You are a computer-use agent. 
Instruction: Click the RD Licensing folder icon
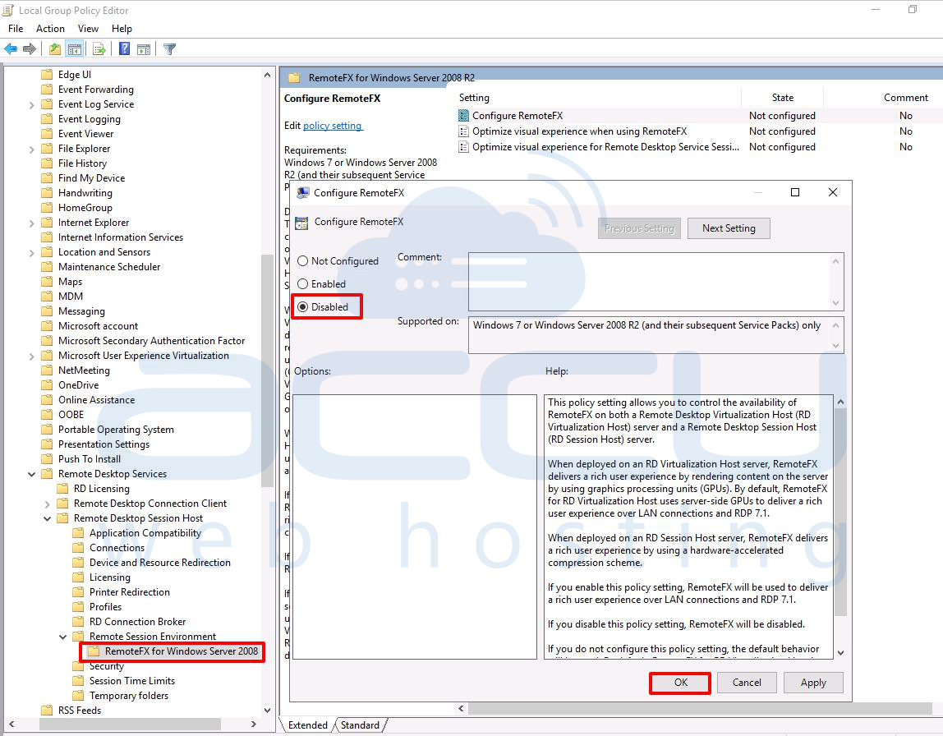tap(62, 488)
